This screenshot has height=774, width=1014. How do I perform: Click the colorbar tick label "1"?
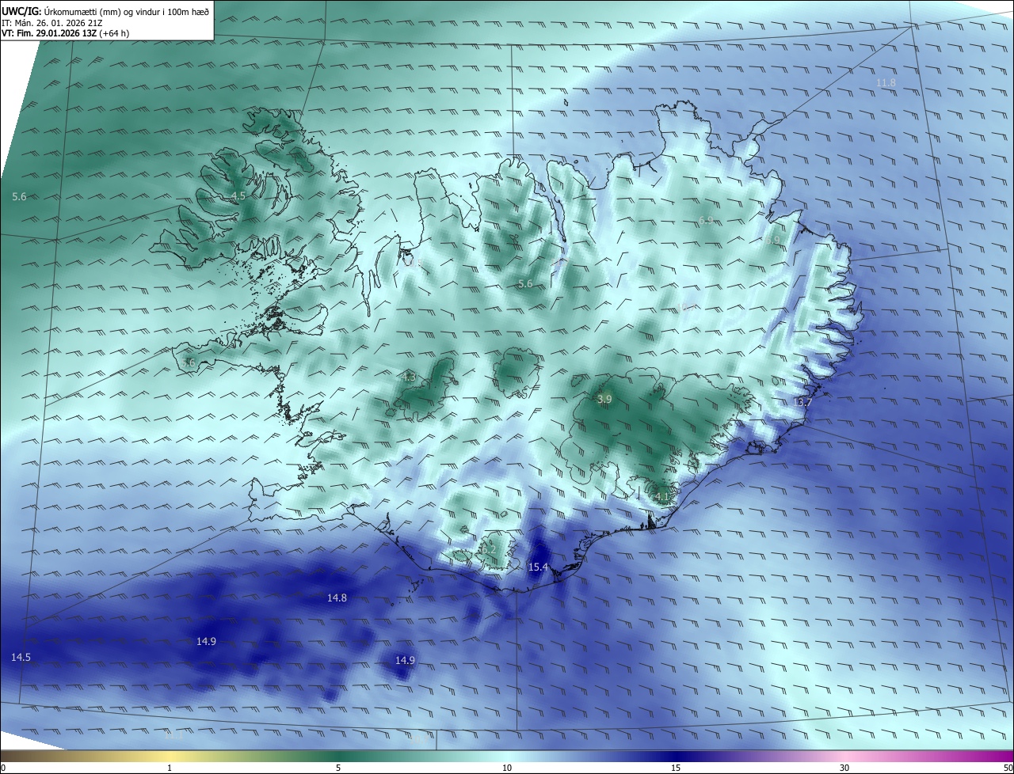click(170, 768)
